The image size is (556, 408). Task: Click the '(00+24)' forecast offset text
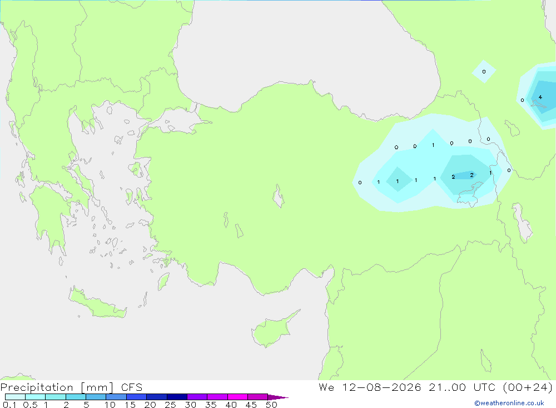point(528,387)
